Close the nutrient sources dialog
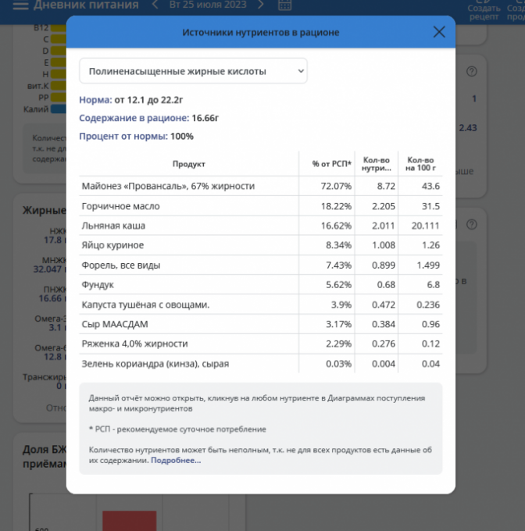This screenshot has height=531, width=525. point(439,32)
